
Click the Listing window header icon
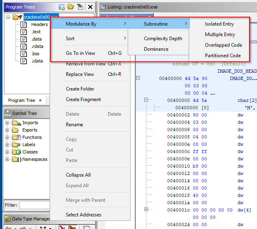(103, 7)
